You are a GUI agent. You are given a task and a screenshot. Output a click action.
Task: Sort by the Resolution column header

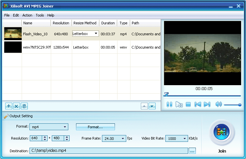pos(61,23)
